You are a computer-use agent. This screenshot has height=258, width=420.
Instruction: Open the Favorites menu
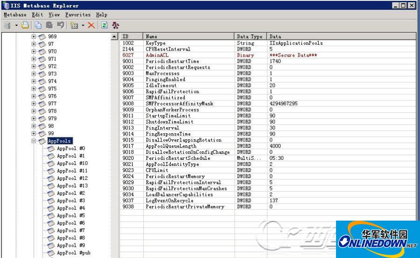78,15
